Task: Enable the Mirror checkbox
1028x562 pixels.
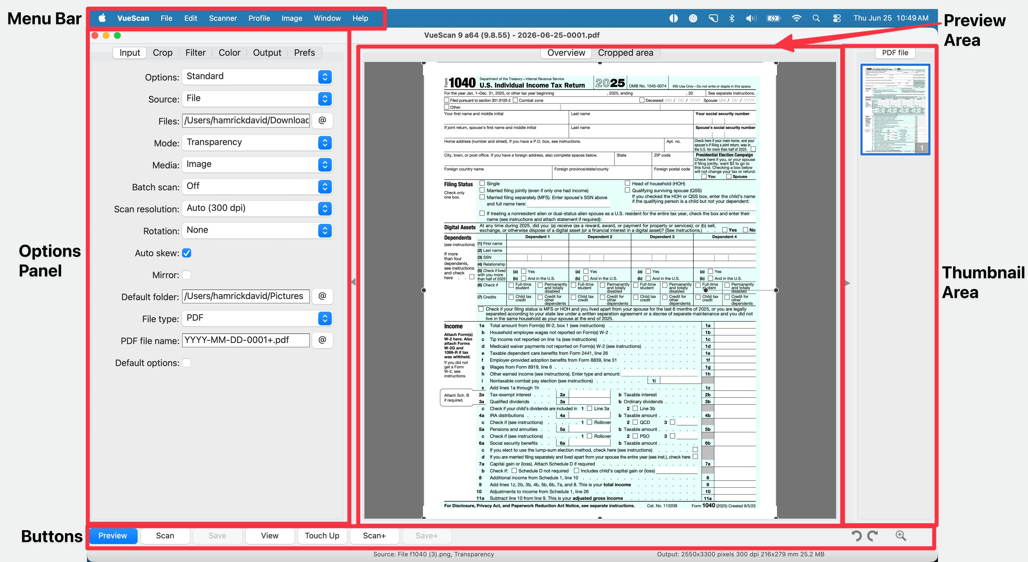Action: click(186, 275)
